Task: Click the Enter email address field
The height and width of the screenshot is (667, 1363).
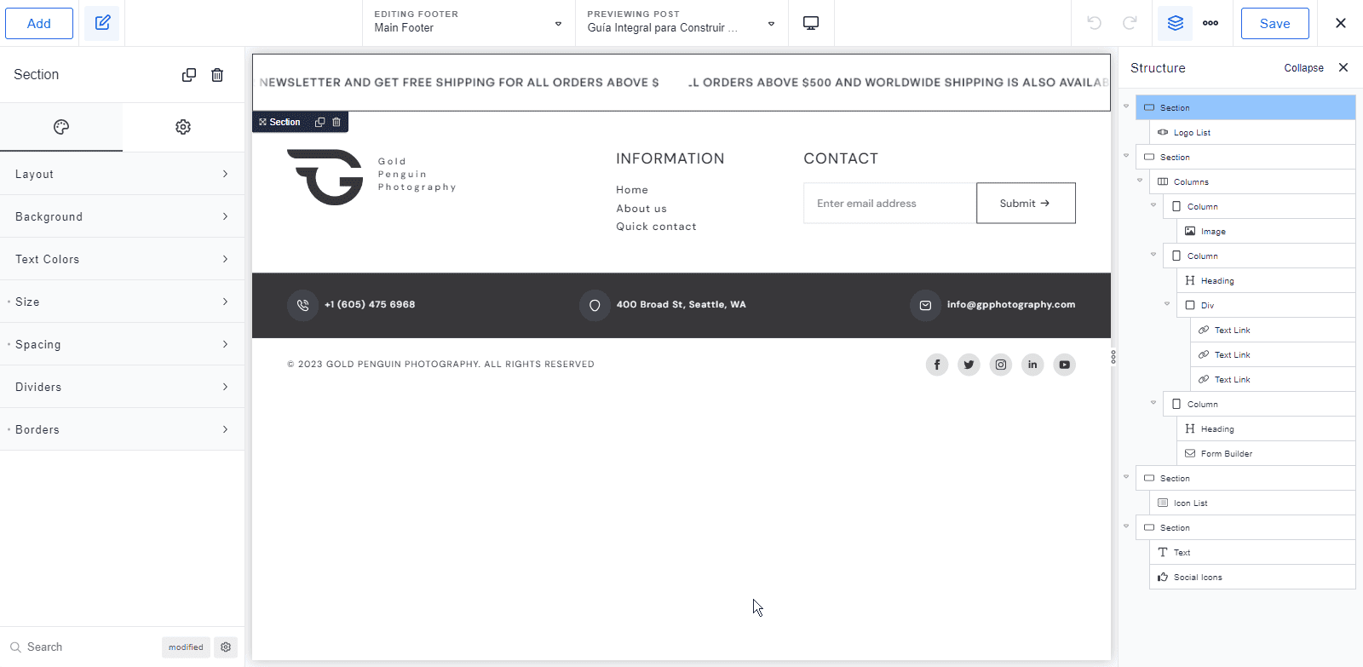Action: click(889, 204)
